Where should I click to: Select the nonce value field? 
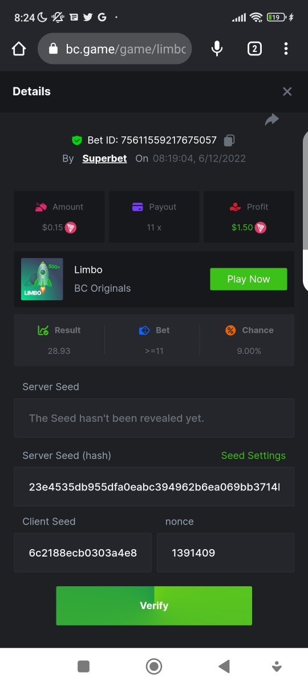click(x=225, y=553)
